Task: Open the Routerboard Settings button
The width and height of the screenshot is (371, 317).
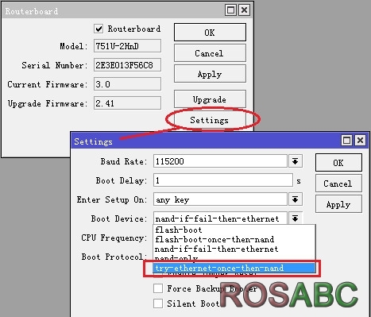Action: pyautogui.click(x=210, y=120)
